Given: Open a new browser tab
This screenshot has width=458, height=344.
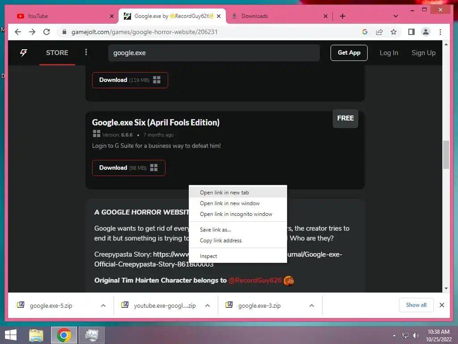Looking at the screenshot, I should tap(343, 16).
